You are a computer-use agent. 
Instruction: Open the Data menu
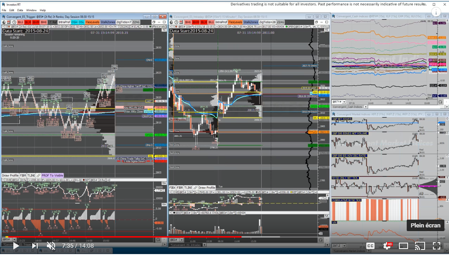(x=20, y=10)
